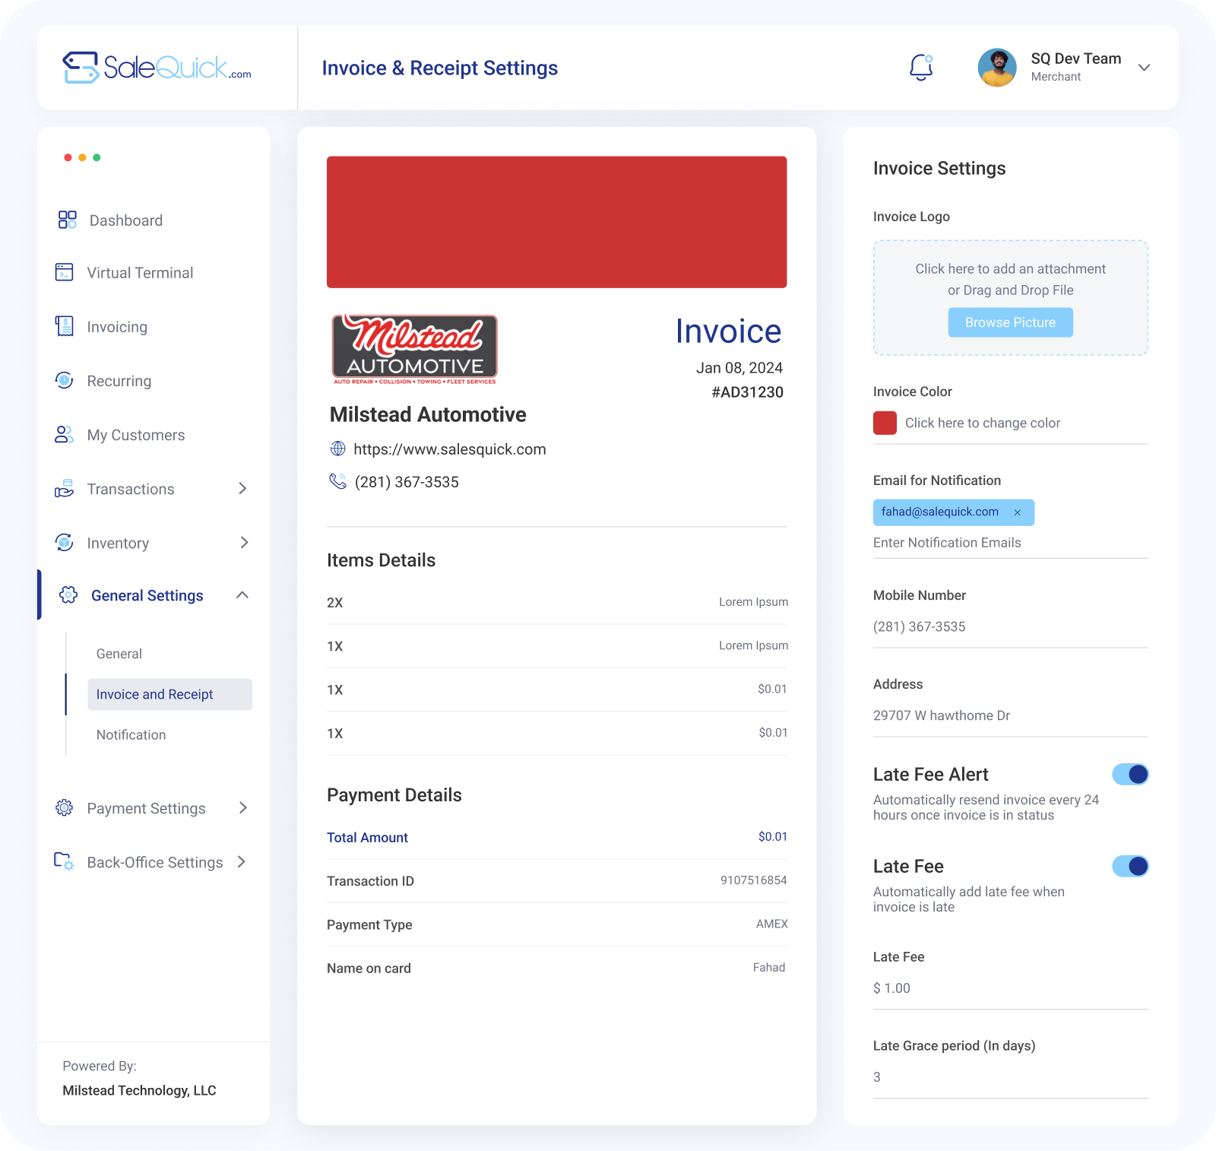Remove fahad@salequick.com email tag
The width and height of the screenshot is (1216, 1151).
1018,512
